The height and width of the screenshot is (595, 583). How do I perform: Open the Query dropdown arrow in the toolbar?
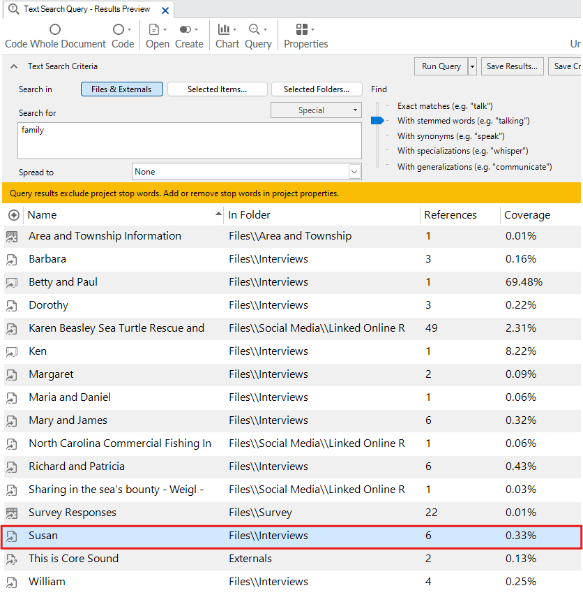[x=265, y=29]
